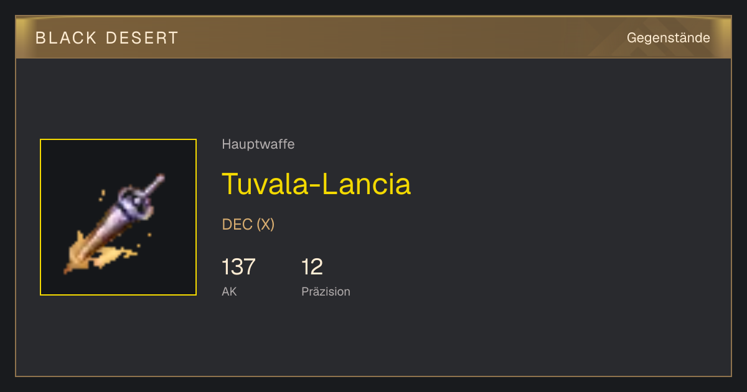
Task: Click the 12 Präzision value
Action: [x=312, y=267]
